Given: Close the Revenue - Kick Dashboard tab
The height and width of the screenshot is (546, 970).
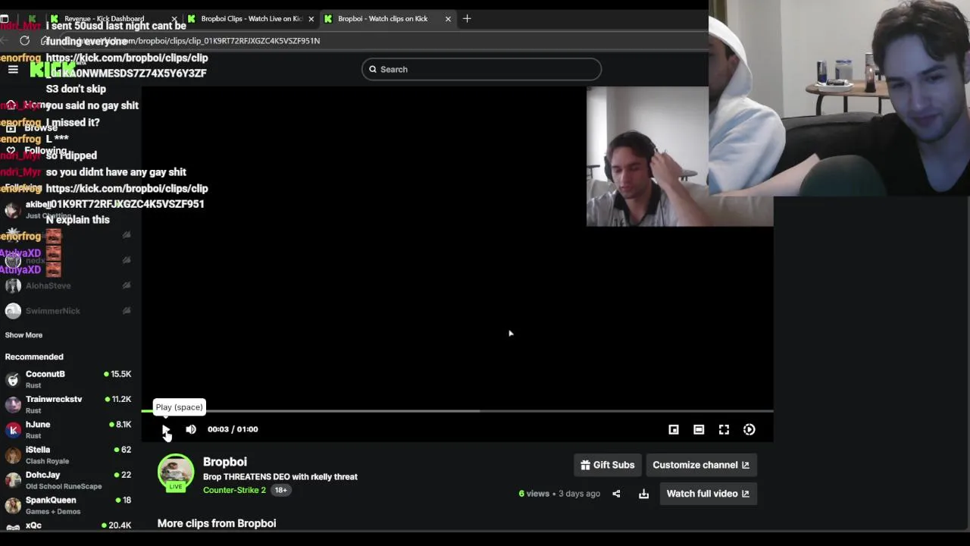Looking at the screenshot, I should pos(174,19).
